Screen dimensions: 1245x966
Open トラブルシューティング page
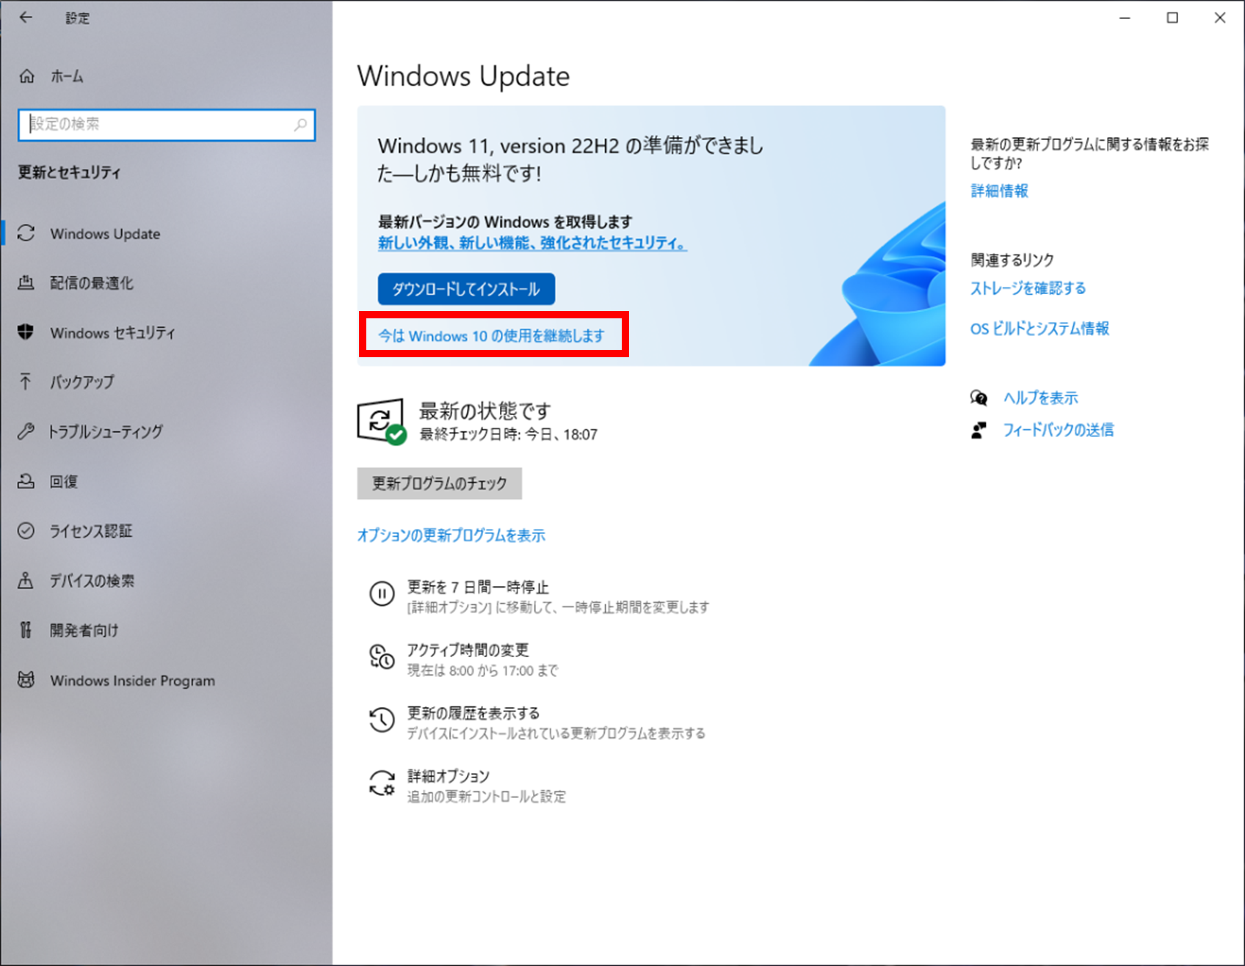pyautogui.click(x=106, y=432)
